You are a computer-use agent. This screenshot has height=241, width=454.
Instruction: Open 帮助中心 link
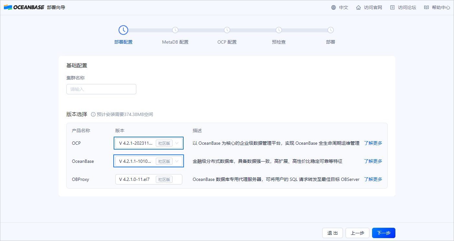click(441, 7)
